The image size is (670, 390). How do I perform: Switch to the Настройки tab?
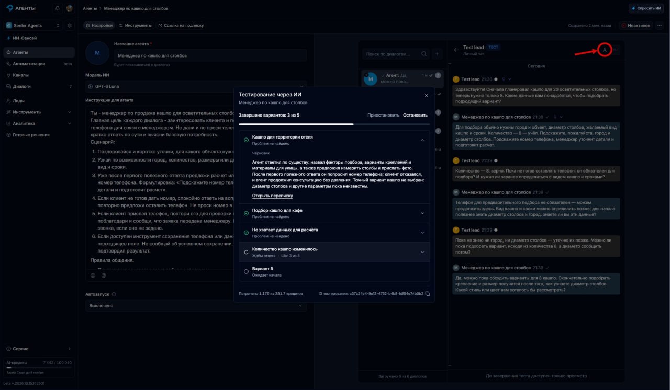click(x=99, y=25)
